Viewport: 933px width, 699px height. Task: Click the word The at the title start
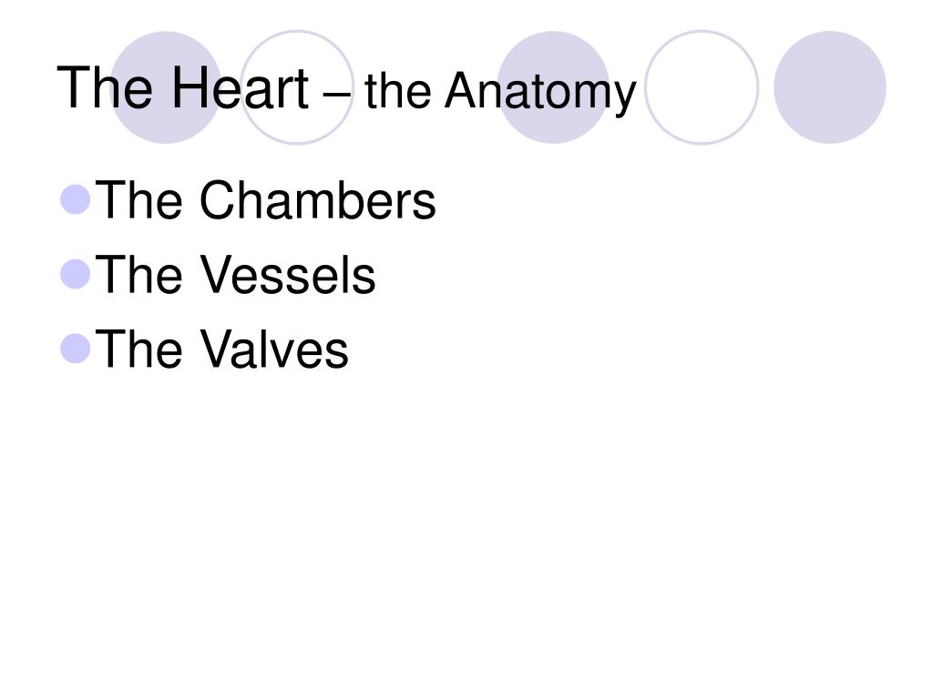(105, 88)
